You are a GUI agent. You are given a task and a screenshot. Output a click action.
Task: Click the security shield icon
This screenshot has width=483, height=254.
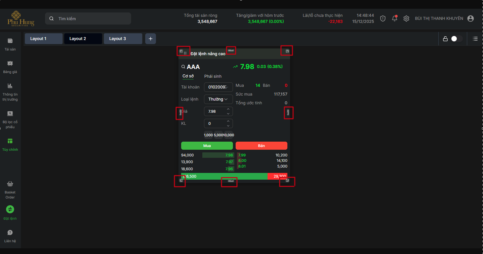click(x=383, y=19)
